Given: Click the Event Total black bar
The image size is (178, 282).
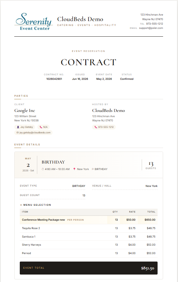Looking at the screenshot, I should 89,268.
